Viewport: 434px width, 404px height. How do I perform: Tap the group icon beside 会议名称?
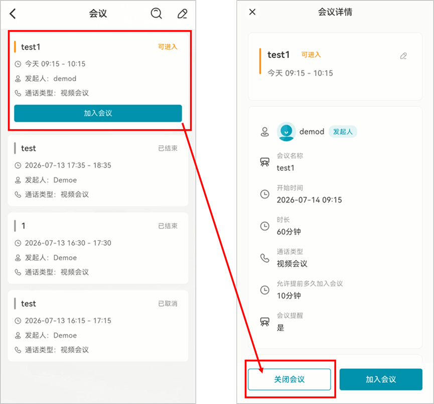point(265,162)
